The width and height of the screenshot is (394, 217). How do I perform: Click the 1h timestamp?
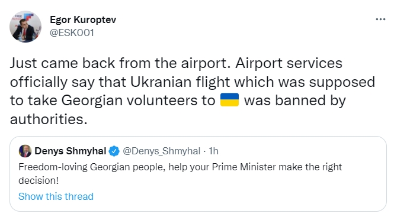point(213,151)
